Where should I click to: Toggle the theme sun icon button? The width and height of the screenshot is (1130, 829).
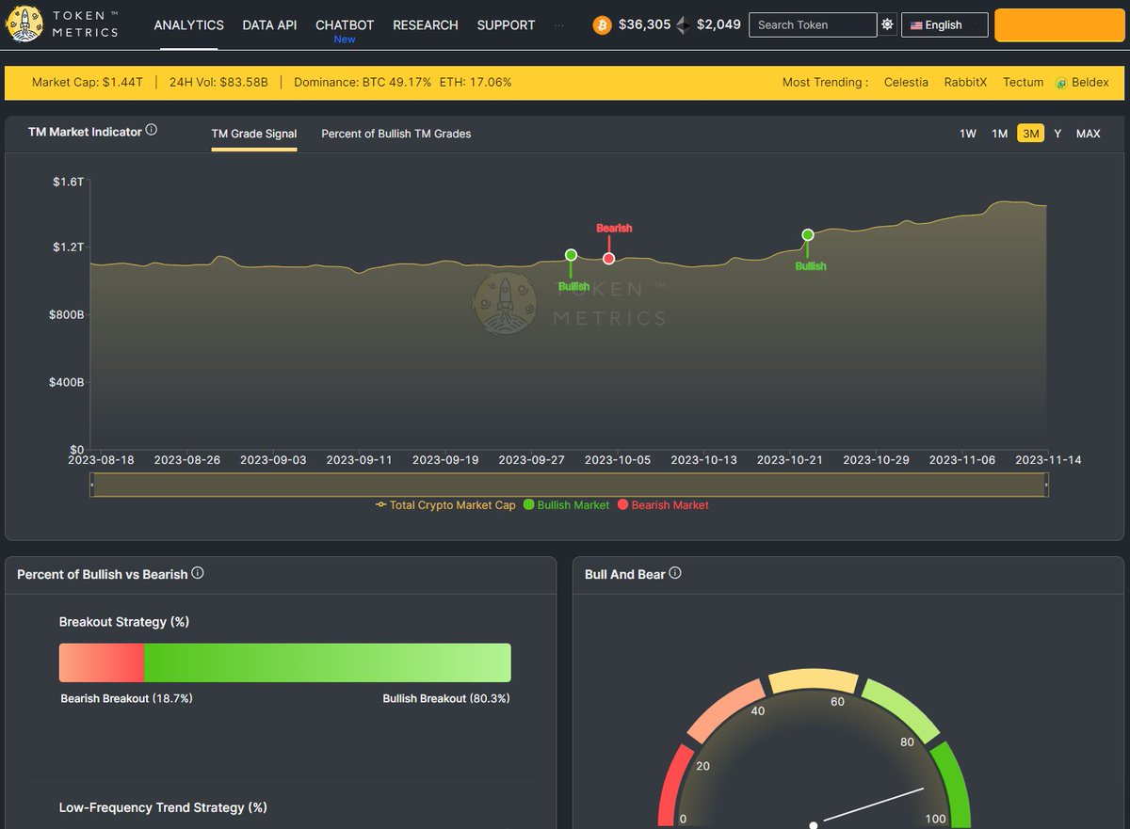click(x=887, y=24)
